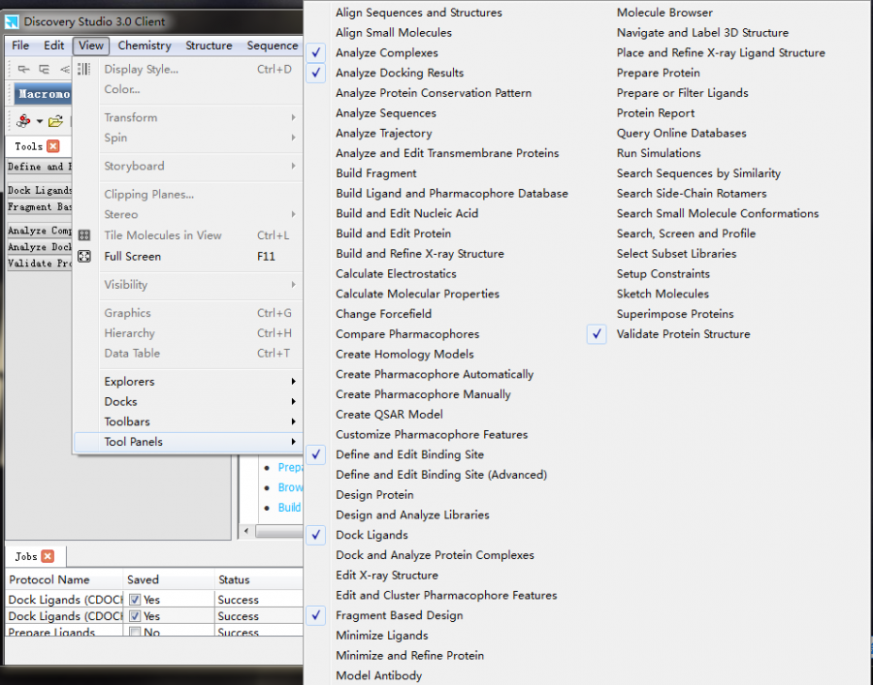
Task: Click the Display Style icon in View menu
Action: pos(84,69)
